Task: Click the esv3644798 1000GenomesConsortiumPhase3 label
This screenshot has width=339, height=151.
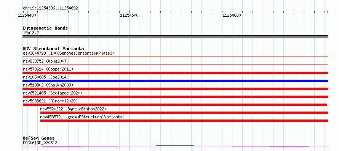Action: [x=69, y=53]
